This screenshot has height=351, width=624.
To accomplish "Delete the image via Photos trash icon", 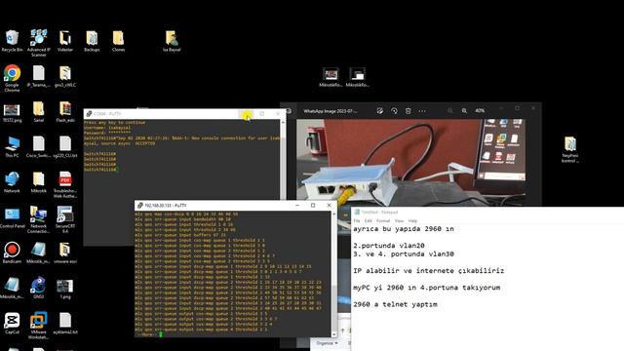I will (408, 111).
